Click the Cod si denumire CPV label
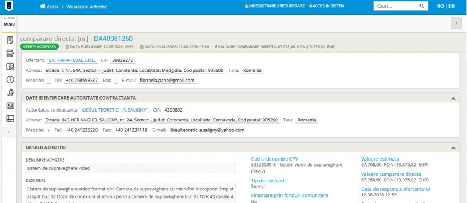 [x=274, y=159]
